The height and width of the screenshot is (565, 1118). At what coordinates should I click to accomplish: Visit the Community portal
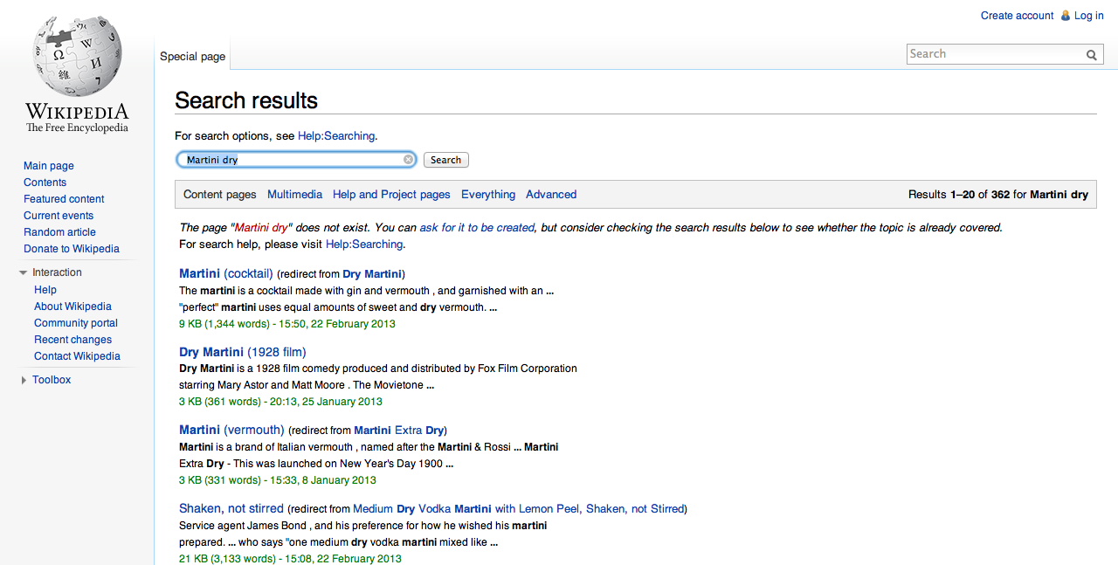click(76, 323)
